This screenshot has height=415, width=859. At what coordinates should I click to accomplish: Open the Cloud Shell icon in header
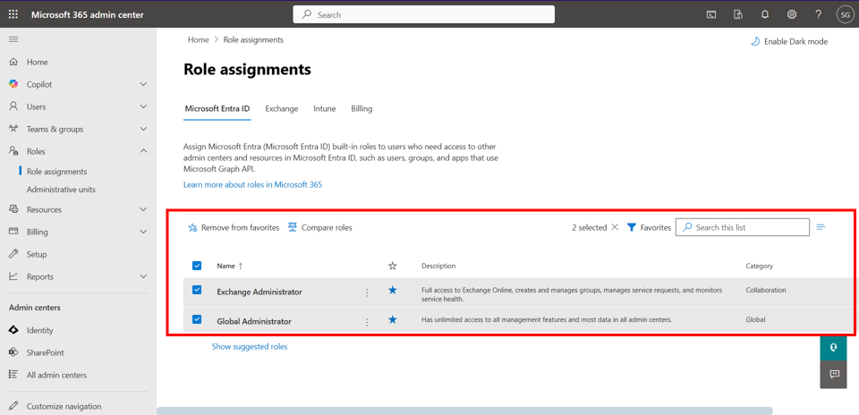(x=711, y=15)
